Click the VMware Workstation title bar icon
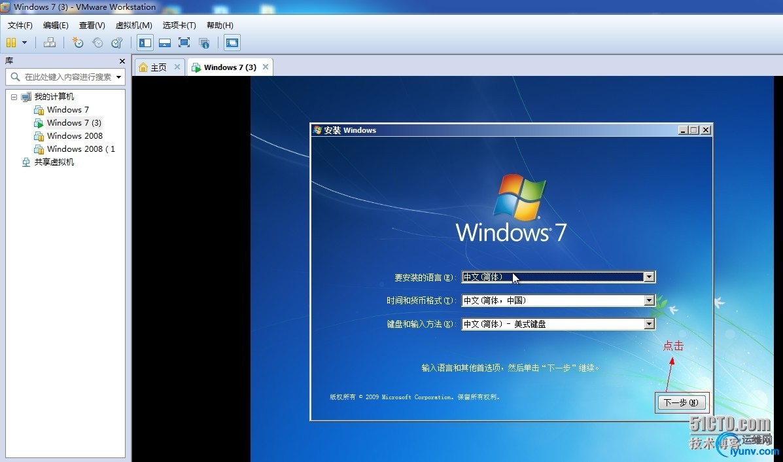783x462 pixels. (x=5, y=7)
